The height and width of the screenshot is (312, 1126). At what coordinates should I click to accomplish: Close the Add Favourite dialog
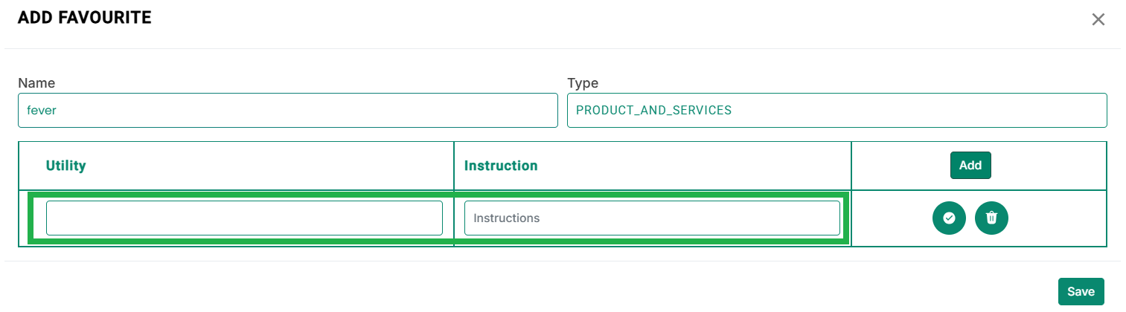click(x=1098, y=19)
